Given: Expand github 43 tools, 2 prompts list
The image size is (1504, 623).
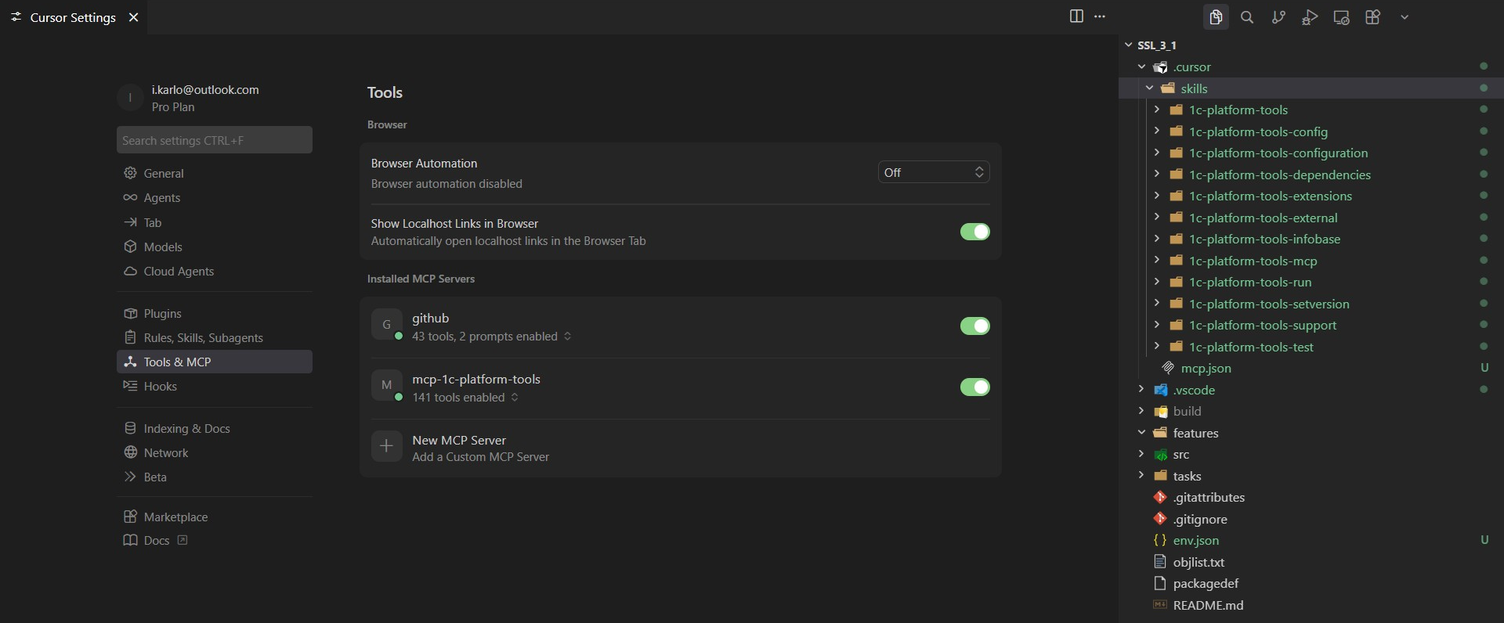Looking at the screenshot, I should click(492, 337).
